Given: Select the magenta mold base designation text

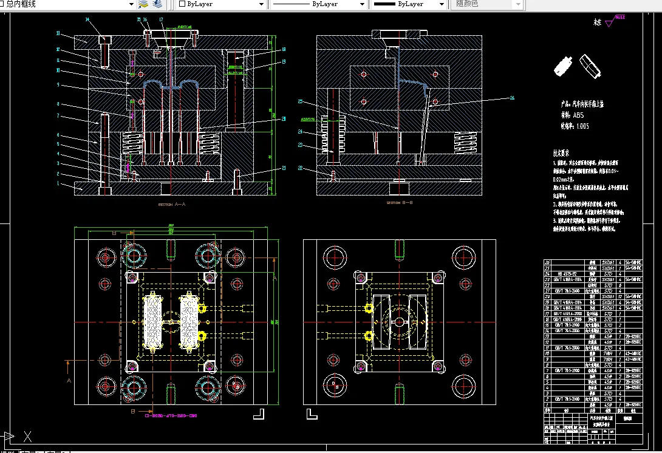Looking at the screenshot, I should (171, 415).
